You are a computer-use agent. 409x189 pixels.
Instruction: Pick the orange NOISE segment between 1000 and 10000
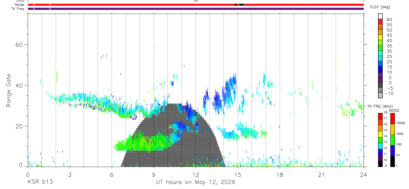[x=392, y=129]
